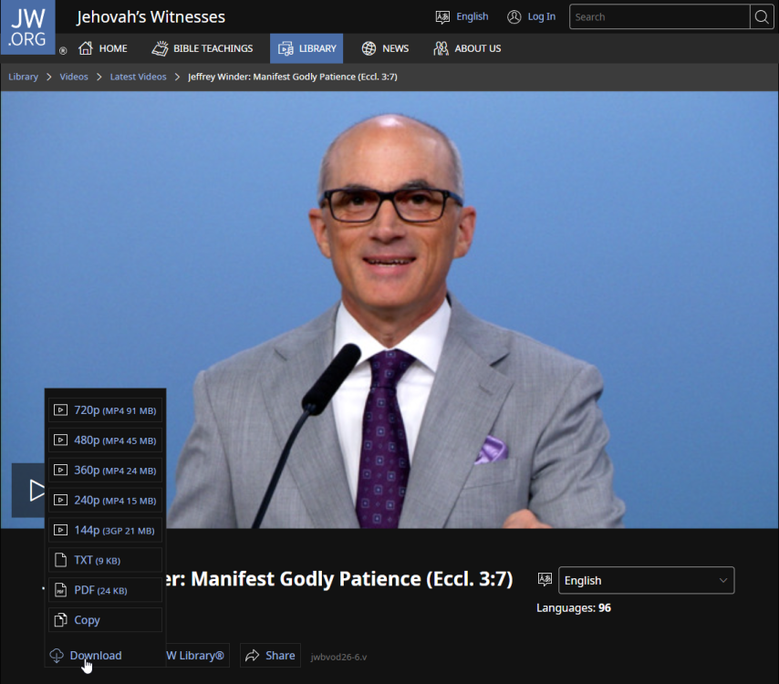Click the globe icon beside English in header
The height and width of the screenshot is (684, 779).
(x=441, y=16)
